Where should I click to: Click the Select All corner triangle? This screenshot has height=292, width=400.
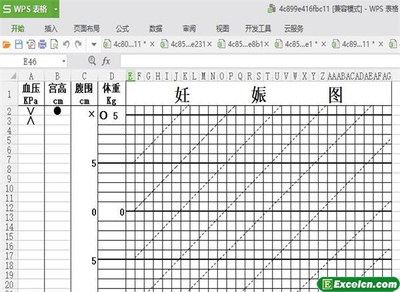(13, 76)
